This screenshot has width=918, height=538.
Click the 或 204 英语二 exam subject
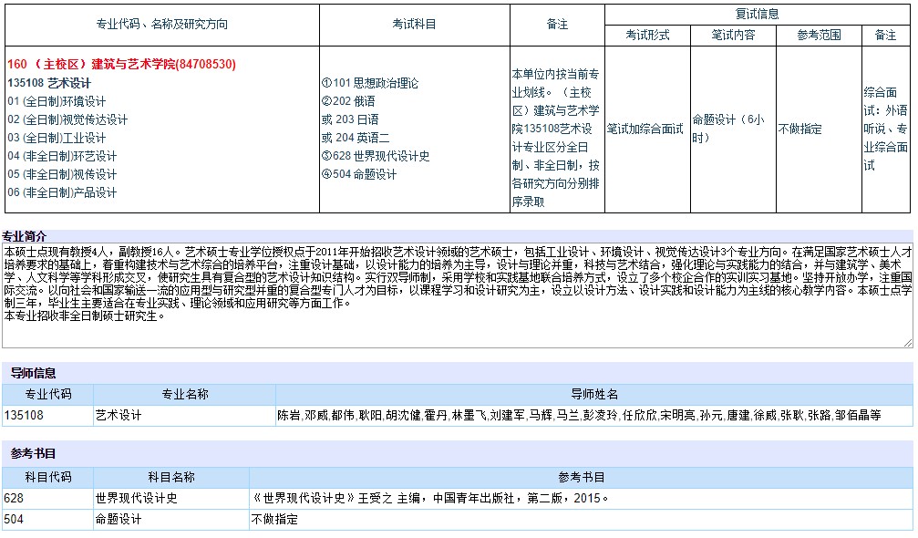pyautogui.click(x=356, y=138)
